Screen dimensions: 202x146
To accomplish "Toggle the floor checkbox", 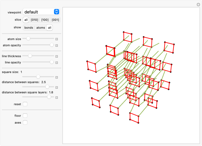I will [25, 116].
